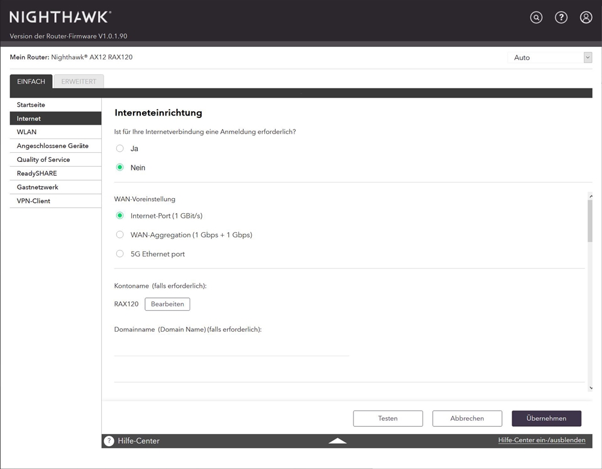Choose Internet-Port (1 GBit/s) option
The image size is (602, 469).
click(120, 216)
